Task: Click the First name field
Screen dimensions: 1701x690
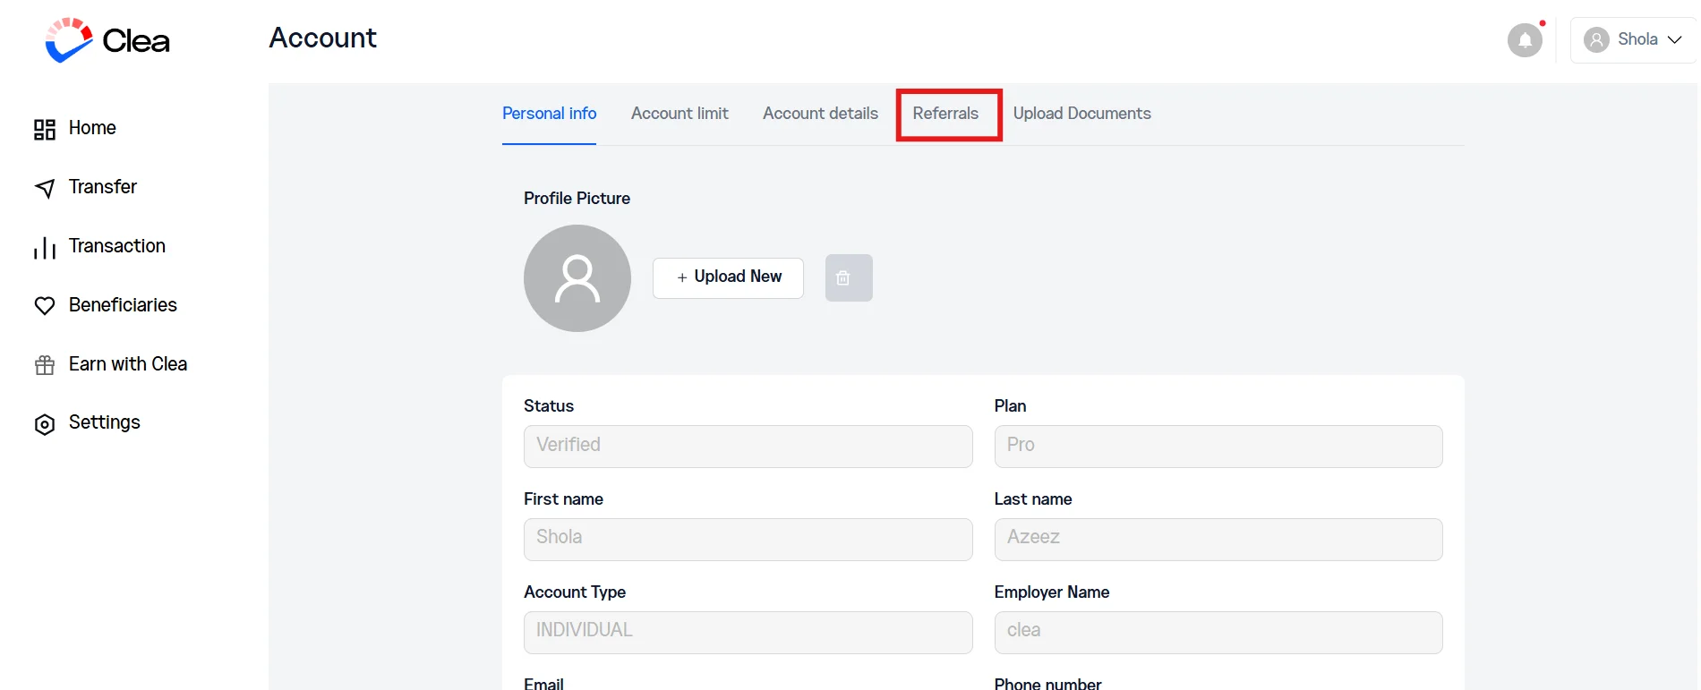Action: (748, 539)
